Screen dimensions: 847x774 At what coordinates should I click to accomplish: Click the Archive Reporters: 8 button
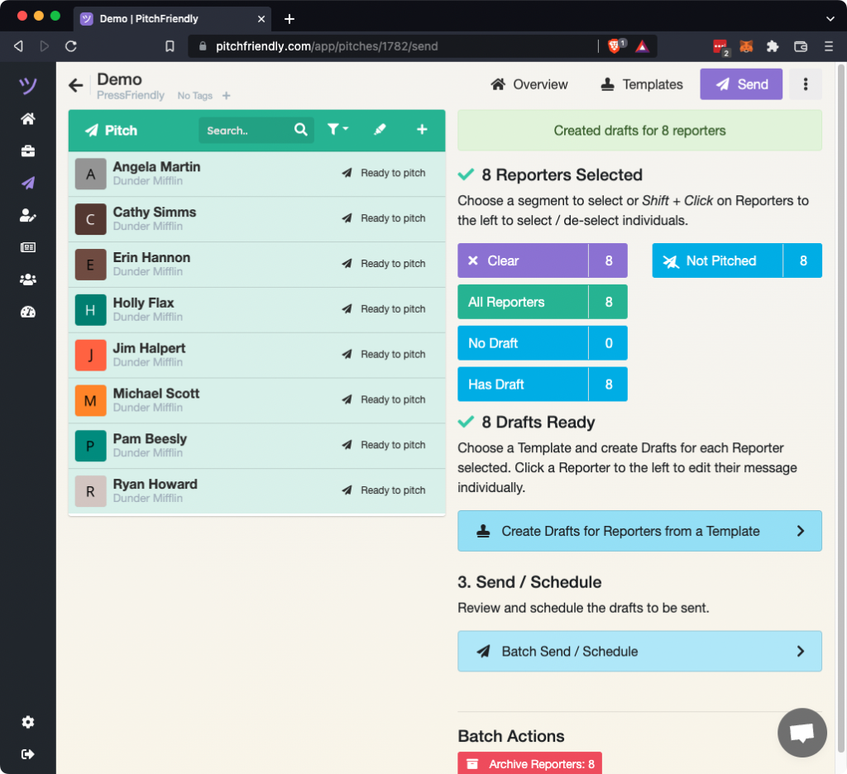coord(529,764)
